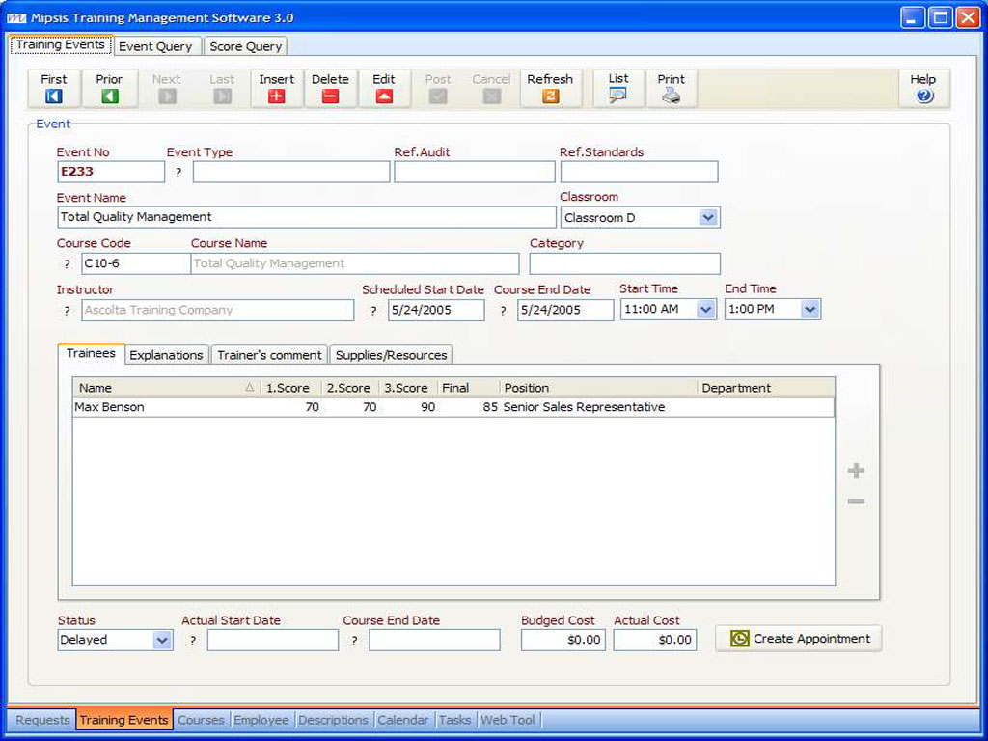
Task: Open the Start Time dropdown
Action: pyautogui.click(x=706, y=310)
